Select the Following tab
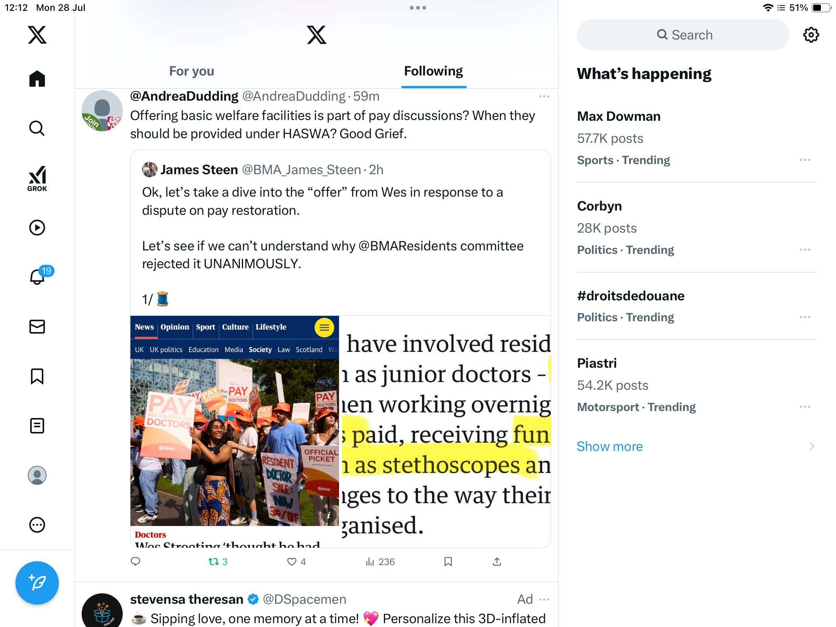The height and width of the screenshot is (627, 836). point(433,71)
